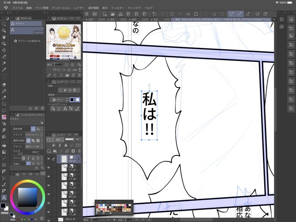Click inside the color square picker
This screenshot has width=296, height=222.
point(27,197)
